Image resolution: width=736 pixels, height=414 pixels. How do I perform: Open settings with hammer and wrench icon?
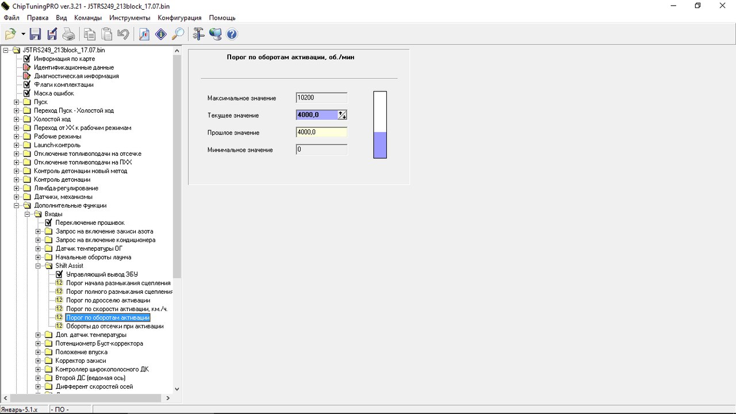(x=198, y=34)
